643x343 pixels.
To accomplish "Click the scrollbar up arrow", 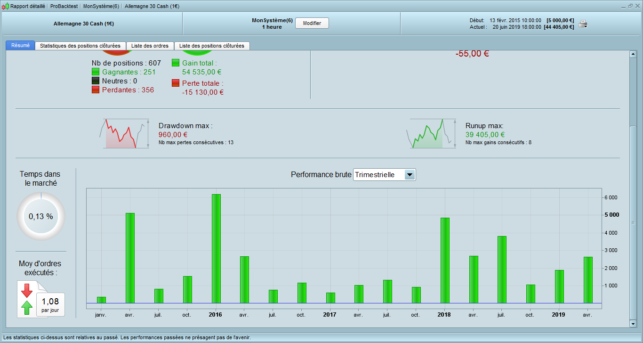I will (x=633, y=54).
